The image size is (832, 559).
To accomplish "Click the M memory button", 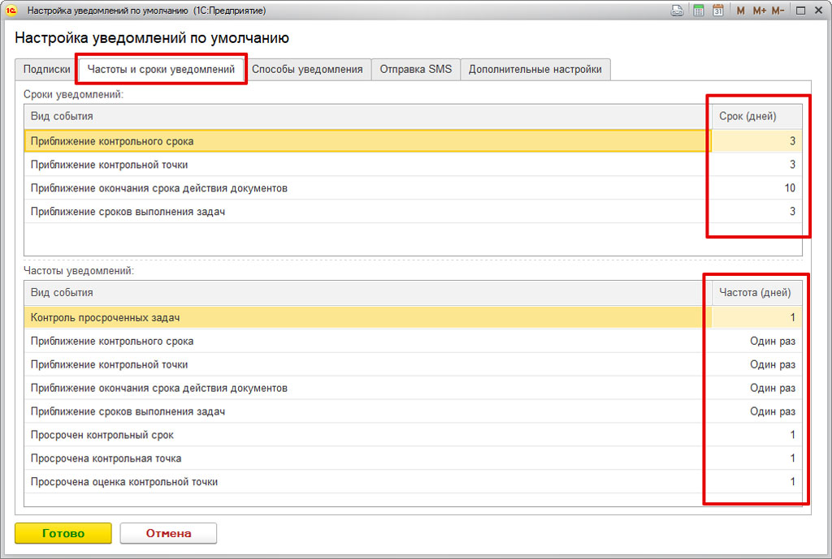I will click(741, 11).
